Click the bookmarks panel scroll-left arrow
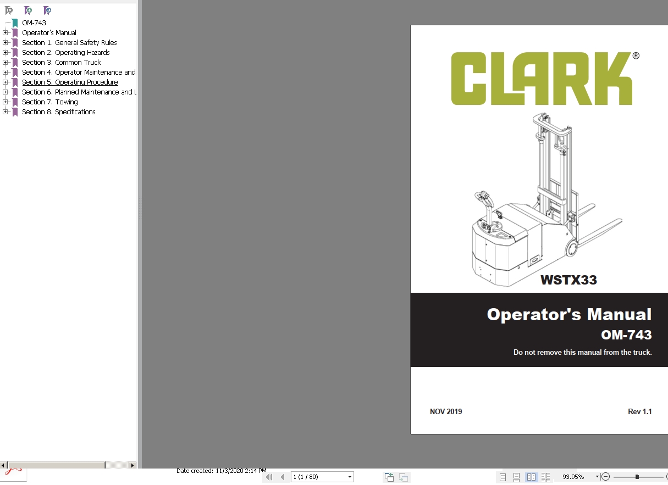Viewport: 668px width, 485px height. pos(3,465)
